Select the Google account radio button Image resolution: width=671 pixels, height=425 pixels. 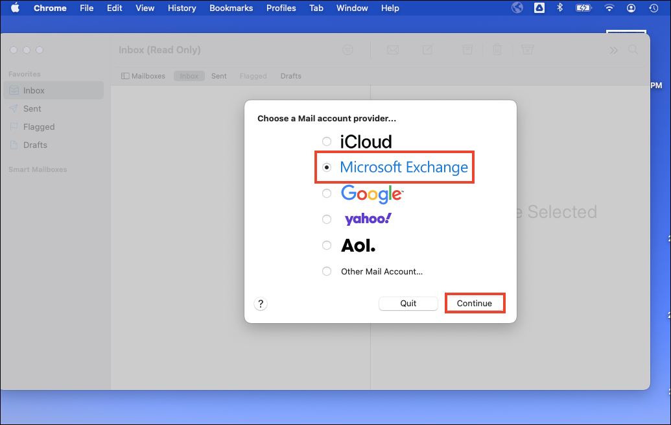(x=327, y=193)
